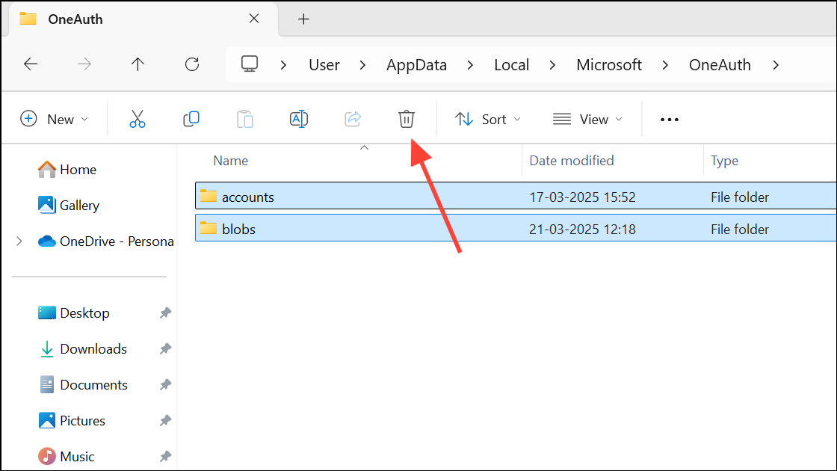The height and width of the screenshot is (471, 837).
Task: Open the New dropdown menu
Action: point(54,119)
